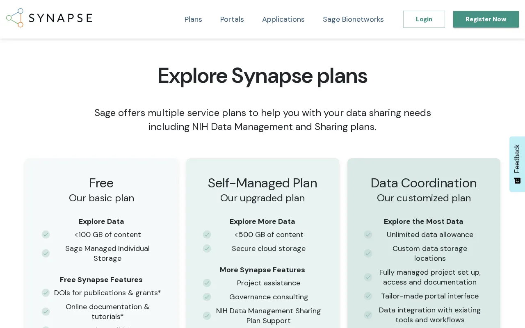Click the Explore Data heading in Free plan
The image size is (525, 328).
(x=101, y=221)
